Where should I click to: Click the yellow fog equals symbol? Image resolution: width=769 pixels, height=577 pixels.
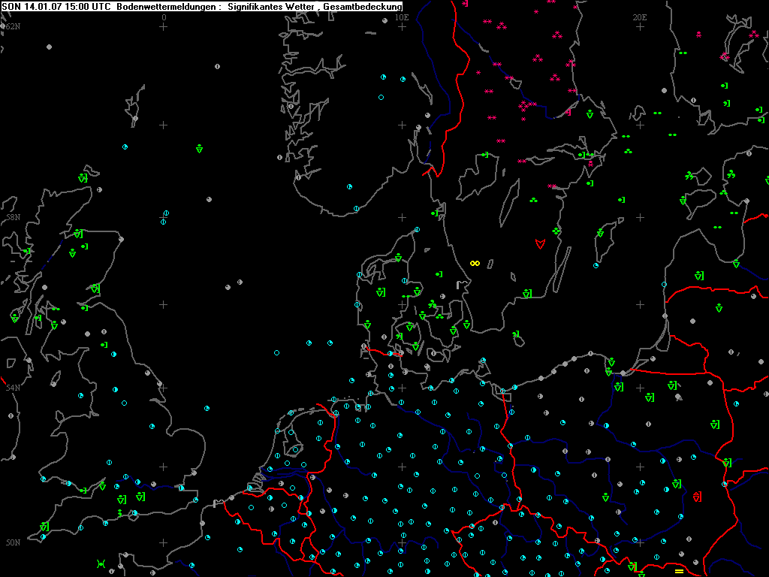pos(679,572)
